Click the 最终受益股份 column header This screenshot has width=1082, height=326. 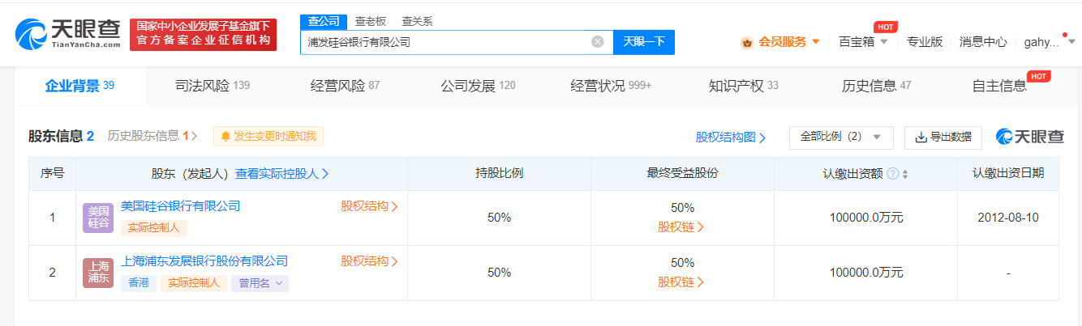coord(682,173)
